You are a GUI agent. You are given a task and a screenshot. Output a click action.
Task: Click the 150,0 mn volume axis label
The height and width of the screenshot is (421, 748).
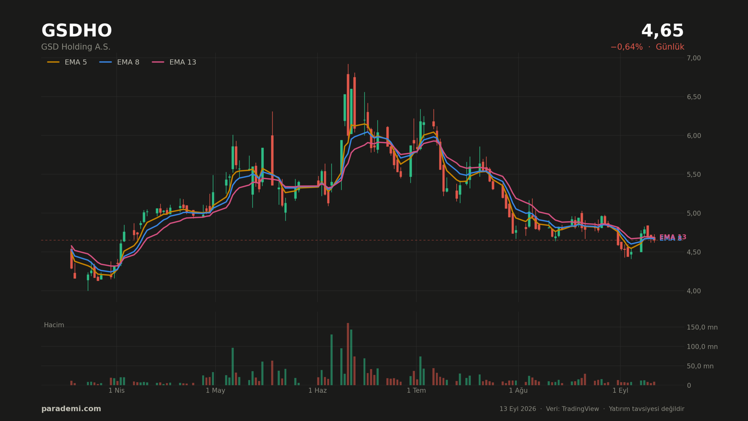[702, 327]
